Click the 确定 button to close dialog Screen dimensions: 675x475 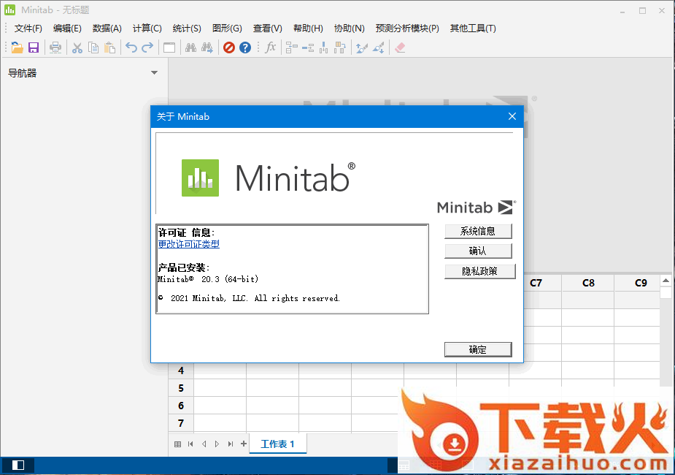478,349
